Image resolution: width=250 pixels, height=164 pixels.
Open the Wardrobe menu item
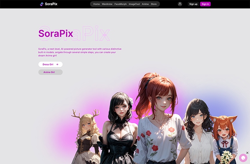107,4
